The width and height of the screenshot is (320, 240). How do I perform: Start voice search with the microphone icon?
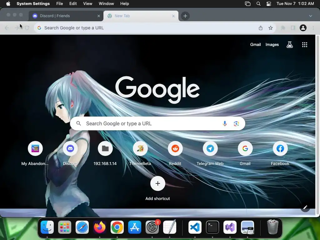pyautogui.click(x=225, y=123)
